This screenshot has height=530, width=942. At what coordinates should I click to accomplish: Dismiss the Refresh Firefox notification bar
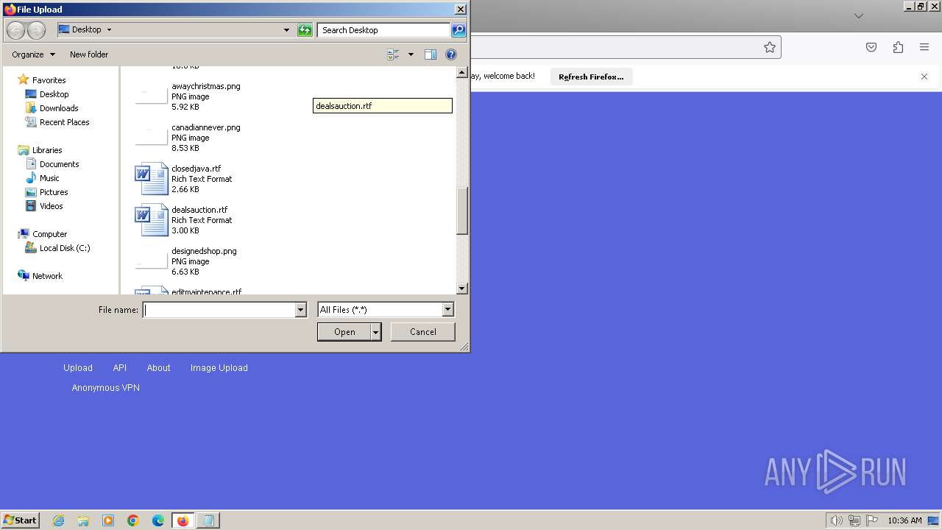[x=924, y=77]
